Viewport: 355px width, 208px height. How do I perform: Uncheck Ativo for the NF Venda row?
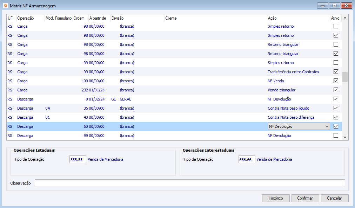(336, 81)
